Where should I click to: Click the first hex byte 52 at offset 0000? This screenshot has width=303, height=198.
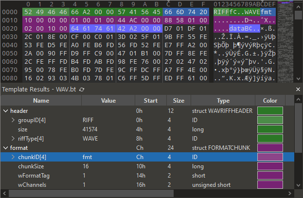pyautogui.click(x=29, y=12)
